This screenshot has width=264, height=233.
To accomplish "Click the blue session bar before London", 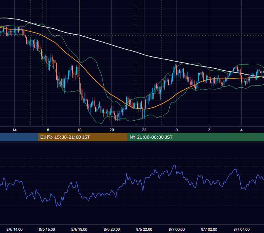I will point(19,137).
